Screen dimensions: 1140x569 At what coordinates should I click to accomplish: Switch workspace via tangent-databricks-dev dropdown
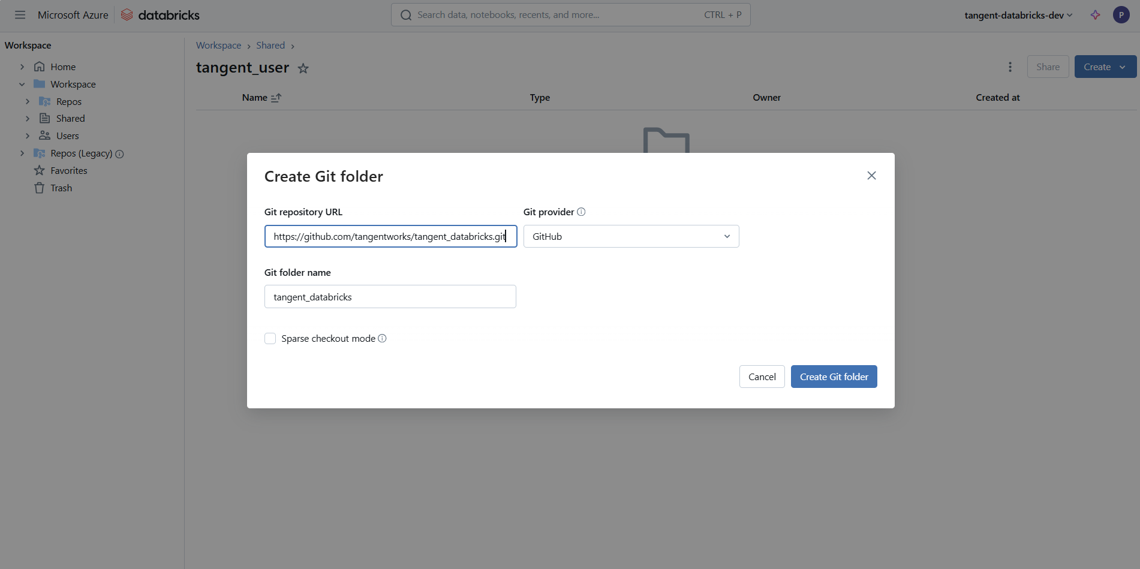(x=1018, y=15)
